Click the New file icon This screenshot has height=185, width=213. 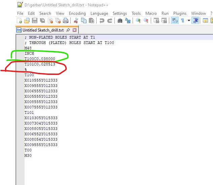(20, 21)
